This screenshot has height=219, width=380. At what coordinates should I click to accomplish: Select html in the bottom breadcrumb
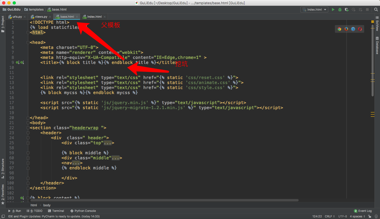click(x=34, y=205)
